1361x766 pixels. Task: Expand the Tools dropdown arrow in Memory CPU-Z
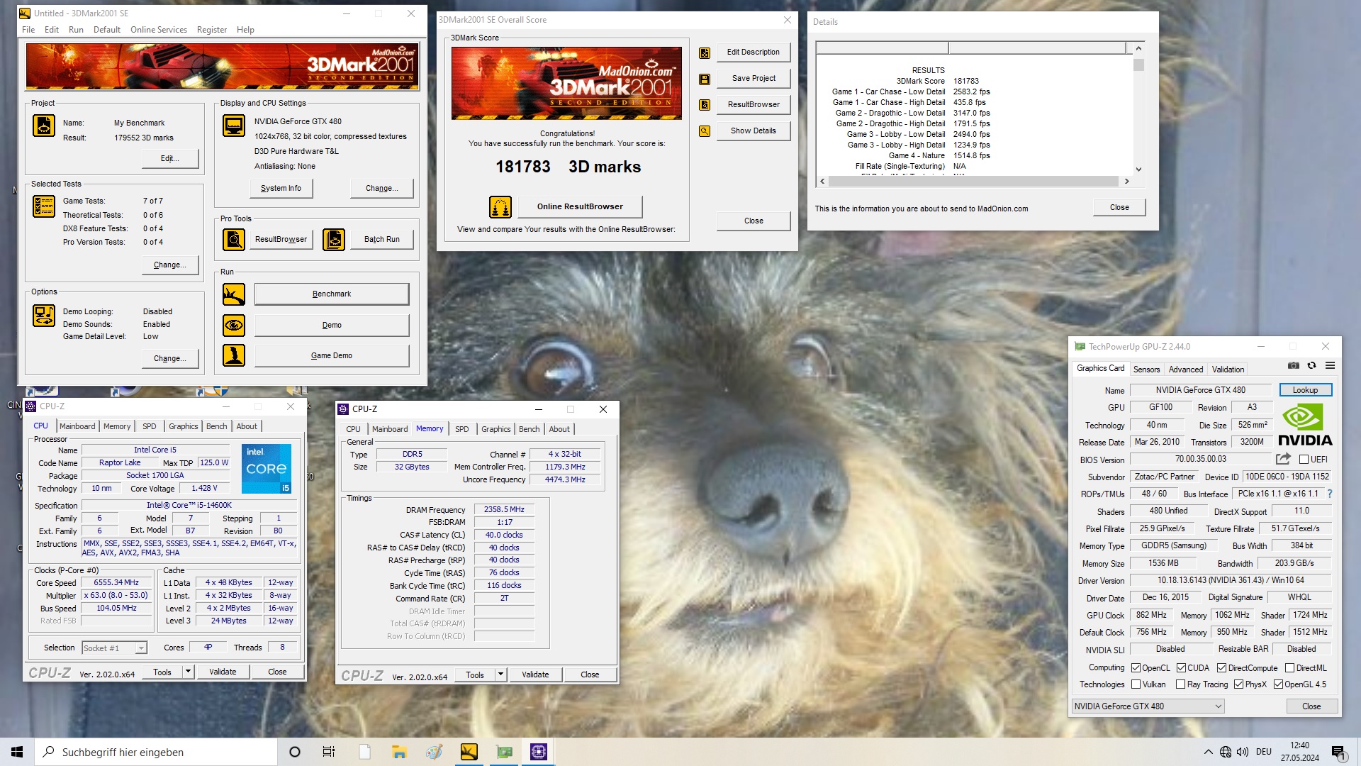pos(501,675)
